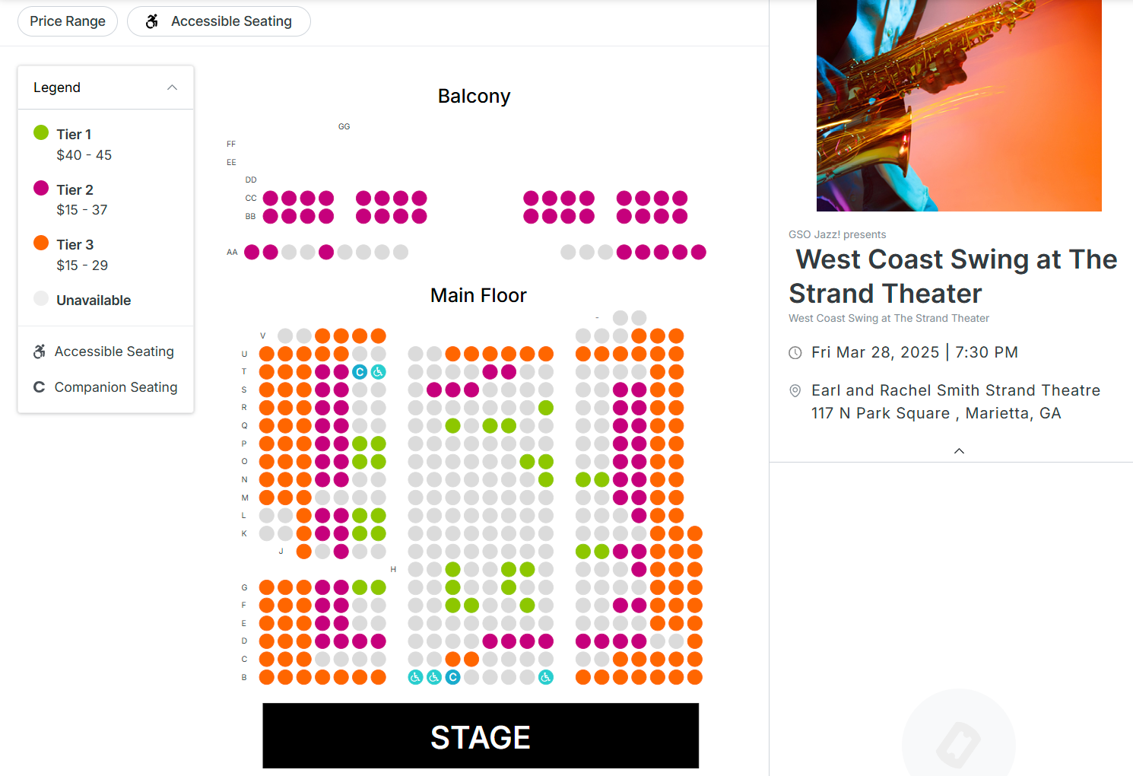Click the saxophone event image
The image size is (1133, 776).
(959, 106)
